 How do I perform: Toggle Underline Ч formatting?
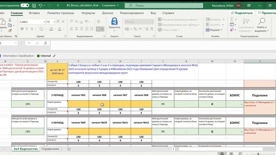coord(31,29)
